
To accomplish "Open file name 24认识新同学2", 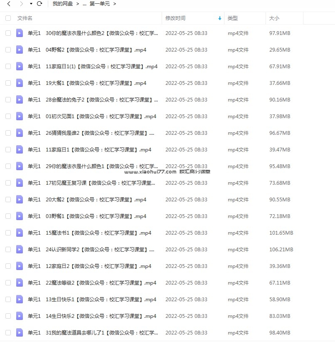I will pyautogui.click(x=91, y=249).
